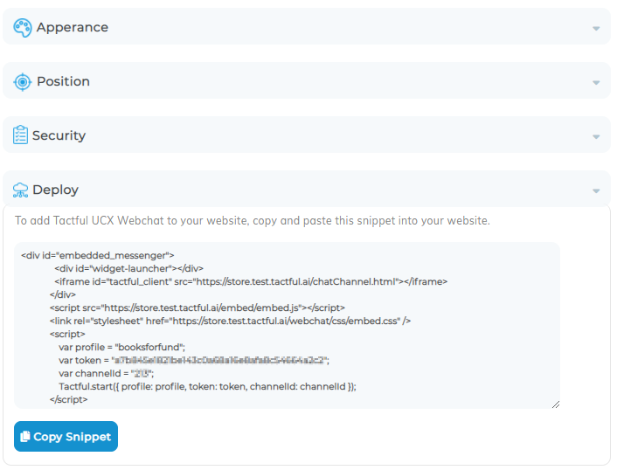This screenshot has width=617, height=470.
Task: Click the embed.js script src line
Action: (198, 308)
